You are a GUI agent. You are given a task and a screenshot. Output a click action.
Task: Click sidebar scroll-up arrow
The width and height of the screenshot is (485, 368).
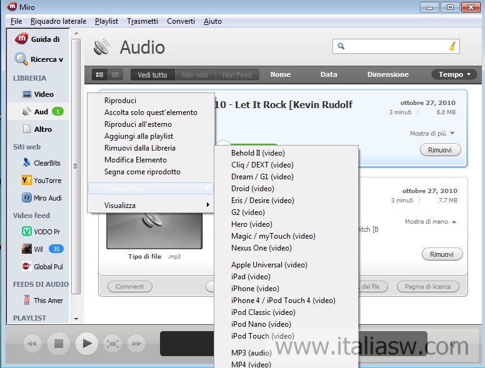pyautogui.click(x=76, y=33)
